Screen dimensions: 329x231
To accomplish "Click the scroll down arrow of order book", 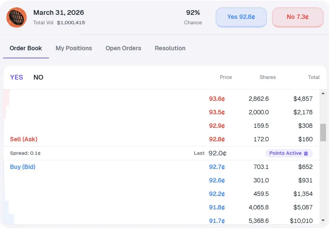I will pos(323,220).
